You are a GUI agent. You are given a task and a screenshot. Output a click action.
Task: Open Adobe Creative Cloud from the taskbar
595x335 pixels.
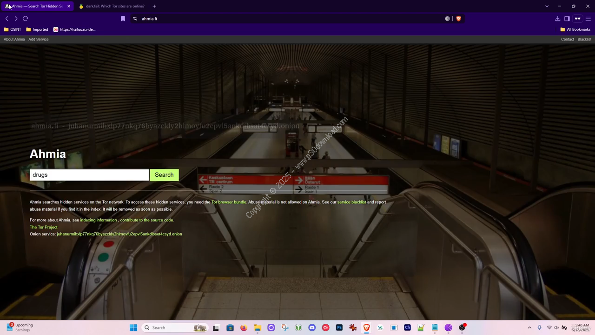pyautogui.click(x=325, y=328)
